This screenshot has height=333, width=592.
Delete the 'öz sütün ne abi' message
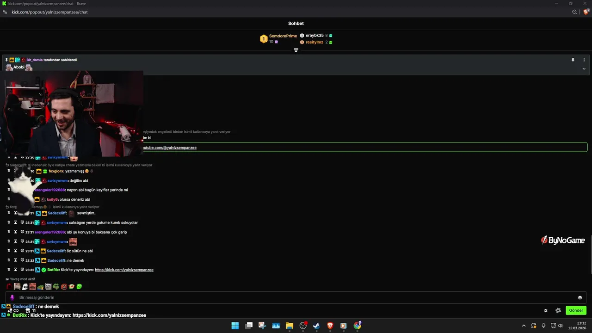point(8,251)
